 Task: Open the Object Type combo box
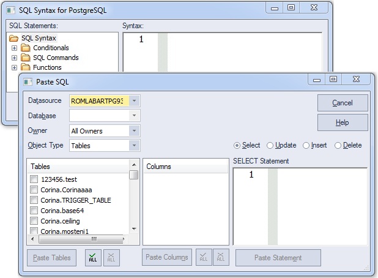click(x=135, y=146)
